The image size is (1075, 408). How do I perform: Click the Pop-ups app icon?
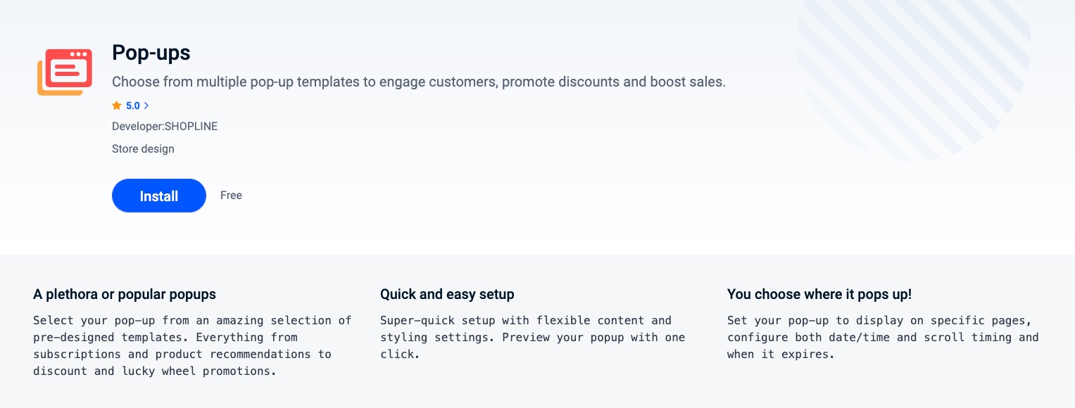click(65, 72)
